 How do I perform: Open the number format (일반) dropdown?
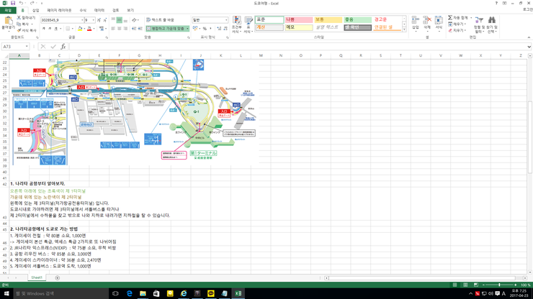point(226,20)
